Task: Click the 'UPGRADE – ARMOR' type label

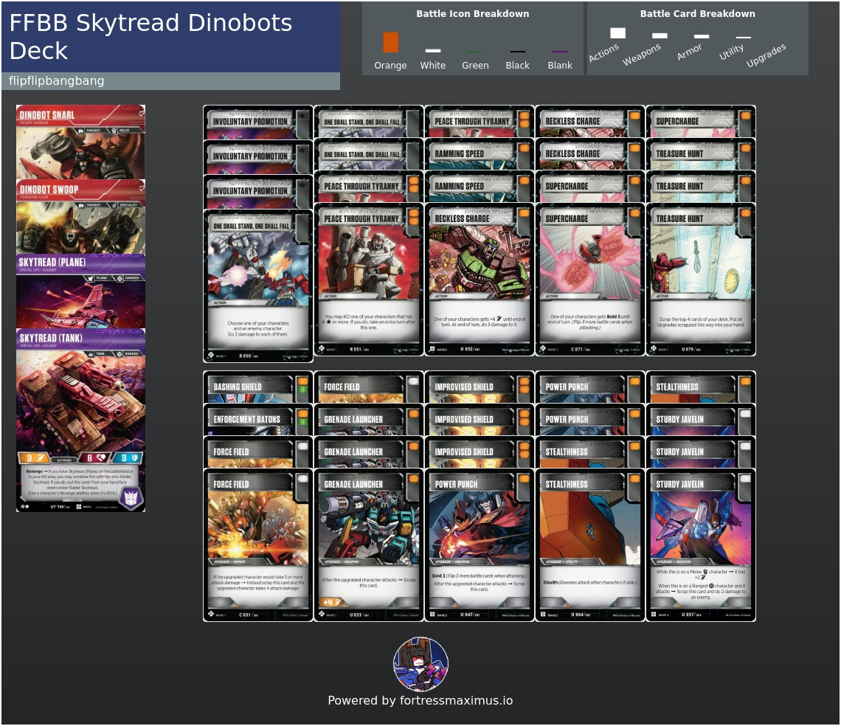Action: (x=229, y=561)
